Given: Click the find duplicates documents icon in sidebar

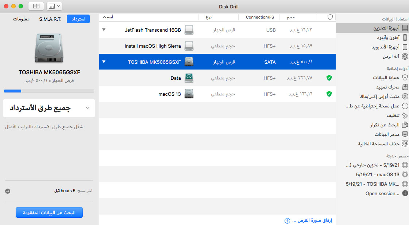Looking at the screenshot, I should (405, 125).
